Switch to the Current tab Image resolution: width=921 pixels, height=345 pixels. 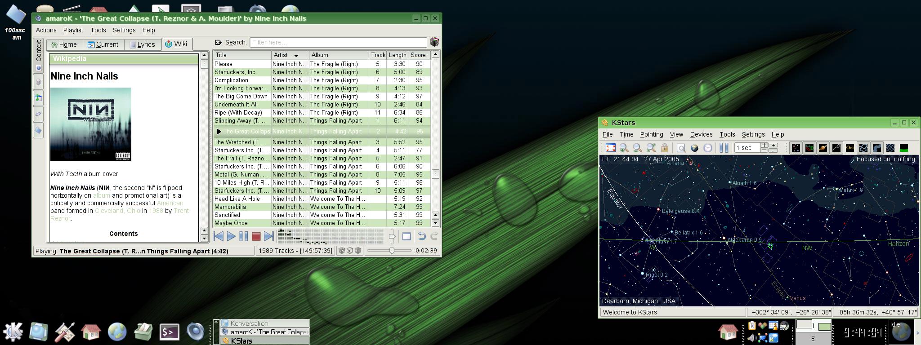click(x=103, y=44)
